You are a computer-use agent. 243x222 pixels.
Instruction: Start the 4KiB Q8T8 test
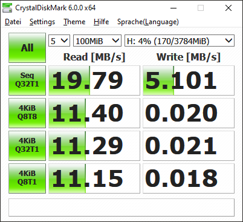click(x=27, y=113)
